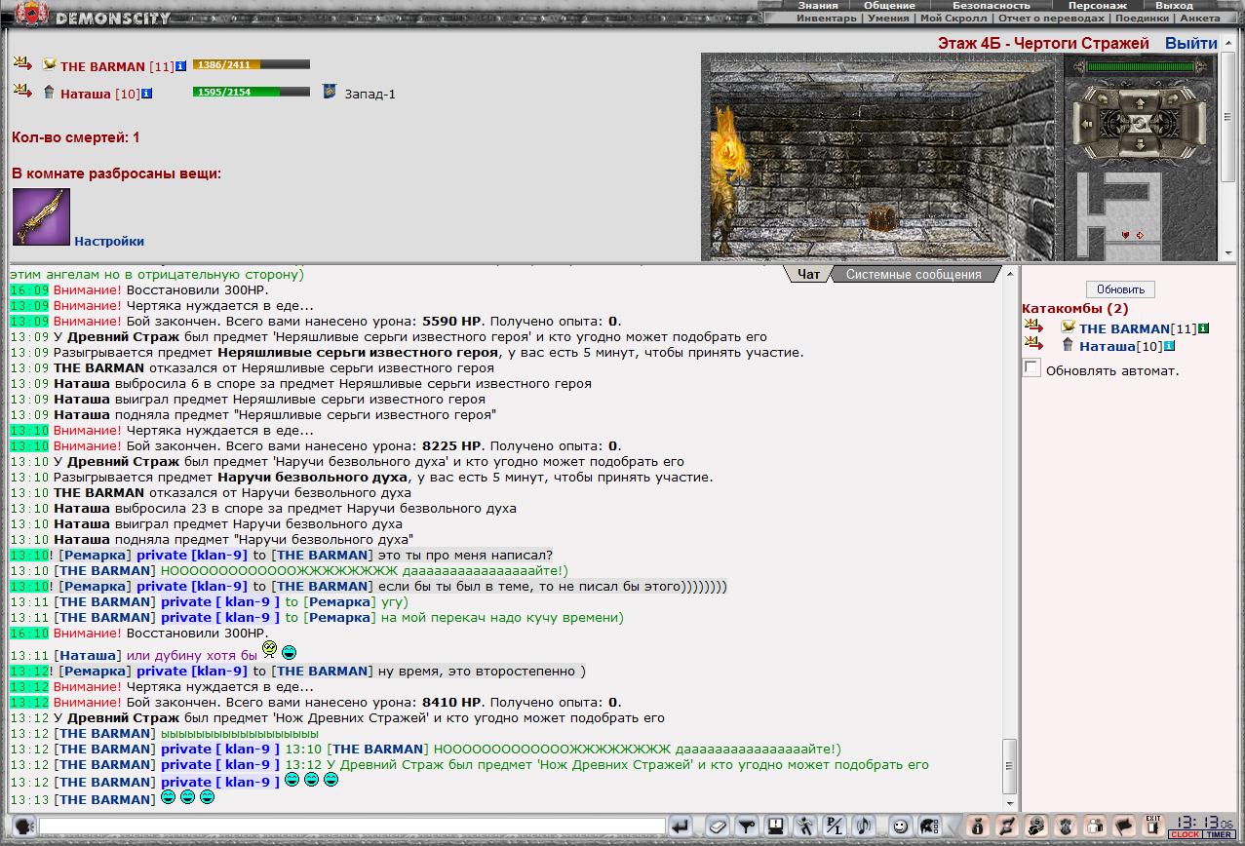Open the Настройки link
This screenshot has height=846, width=1245.
point(109,242)
